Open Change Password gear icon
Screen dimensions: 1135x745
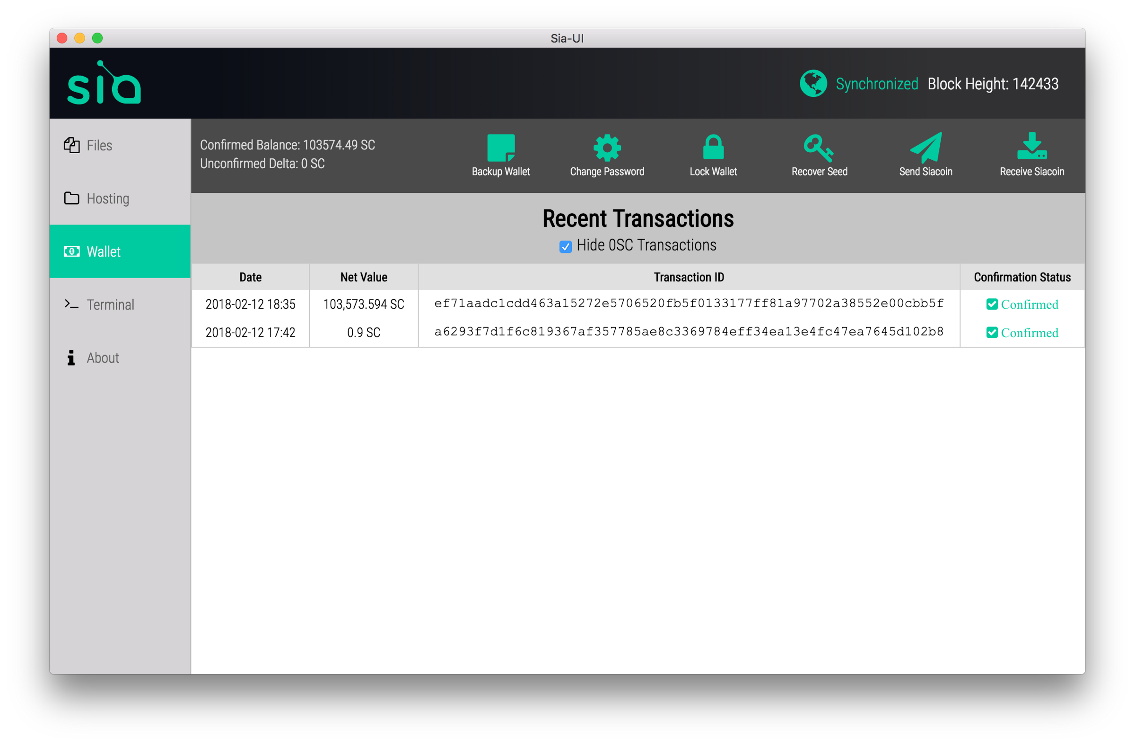607,148
